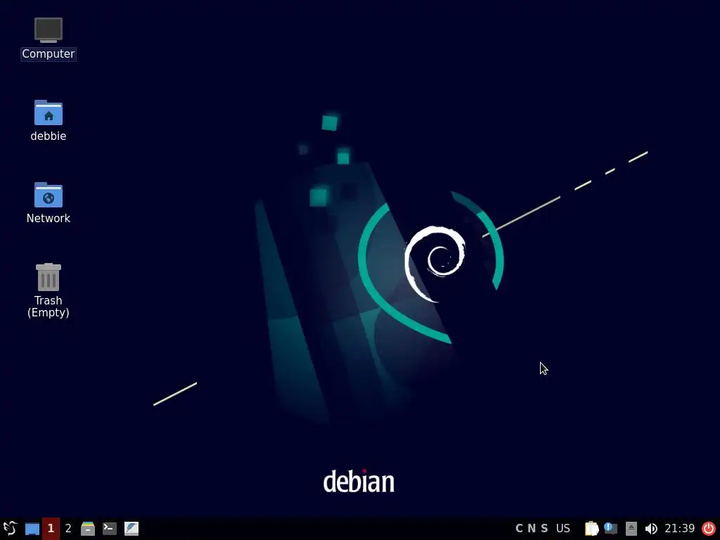Screen dimensions: 720x540
Task: Click the red power logout button
Action: (709, 529)
